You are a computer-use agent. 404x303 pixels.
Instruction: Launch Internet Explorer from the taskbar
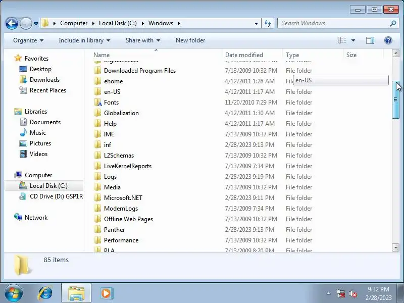click(x=45, y=293)
